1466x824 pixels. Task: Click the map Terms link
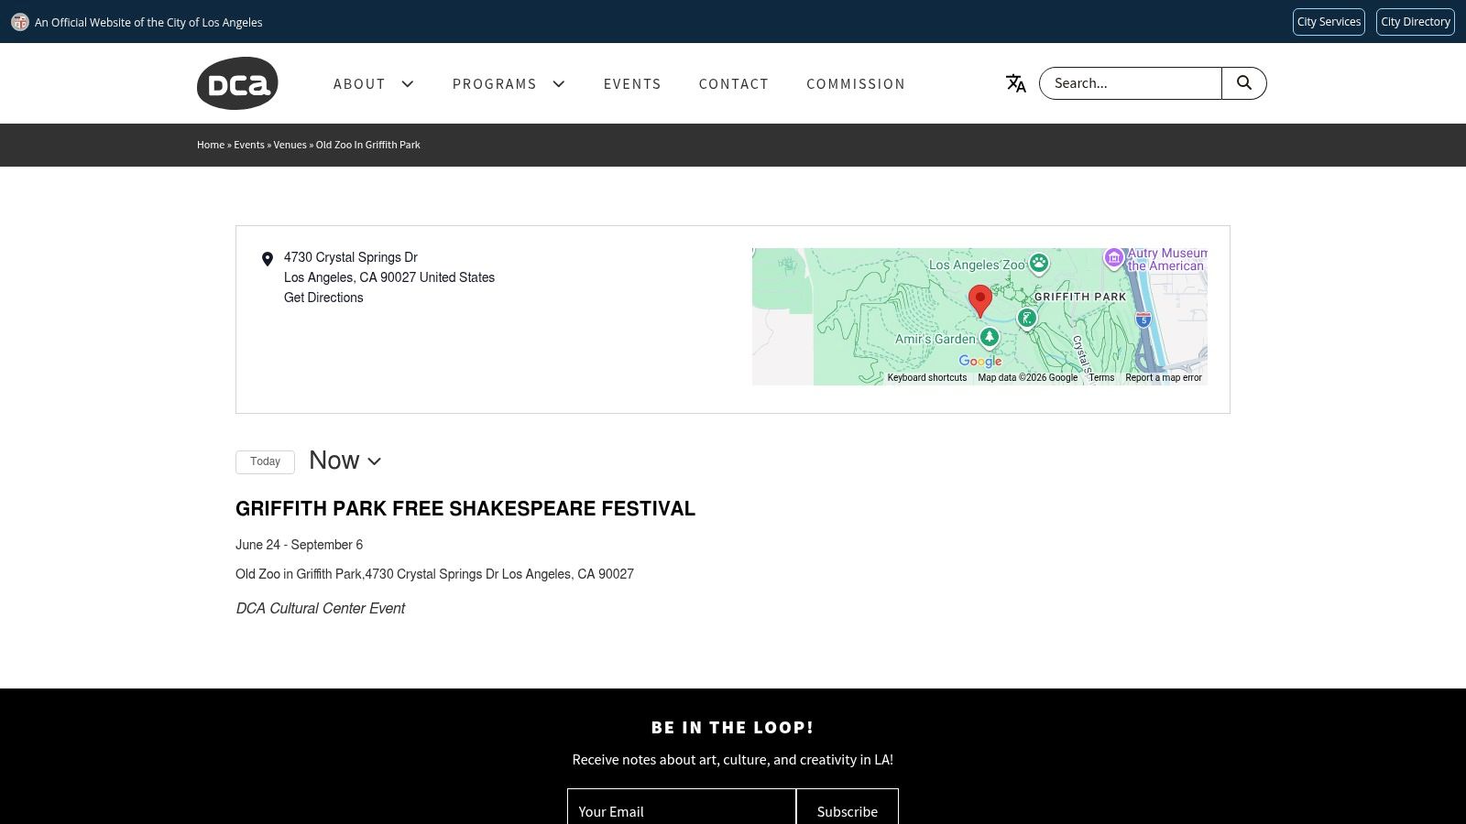(x=1101, y=377)
